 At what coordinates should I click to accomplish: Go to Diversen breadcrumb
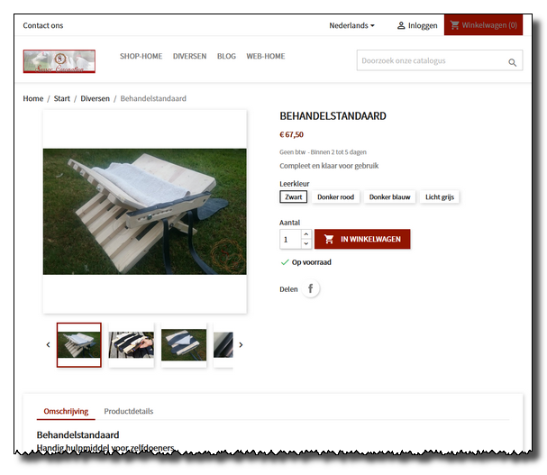pyautogui.click(x=95, y=98)
